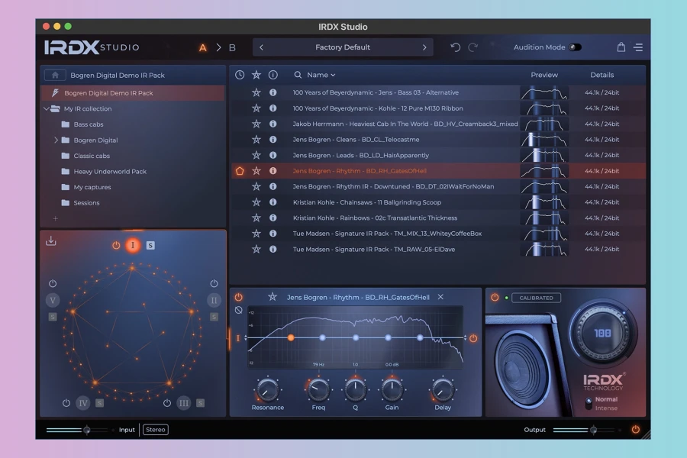Viewport: 687px width, 458px height.
Task: Click preview thumbnail for BD_HV_Creamback3_mixed
Action: click(x=544, y=124)
